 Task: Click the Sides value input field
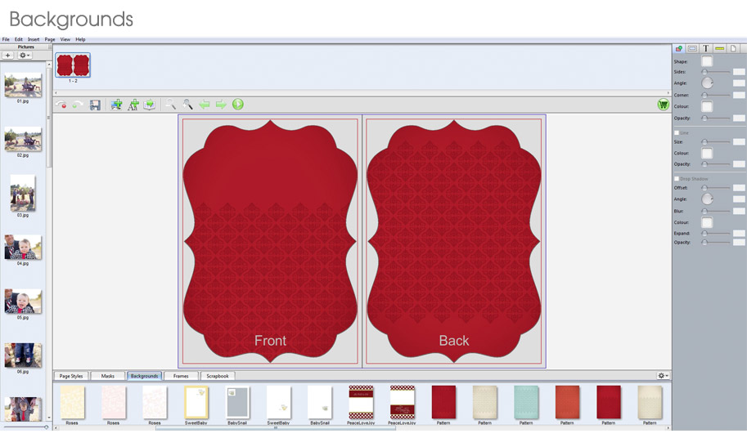tap(739, 72)
